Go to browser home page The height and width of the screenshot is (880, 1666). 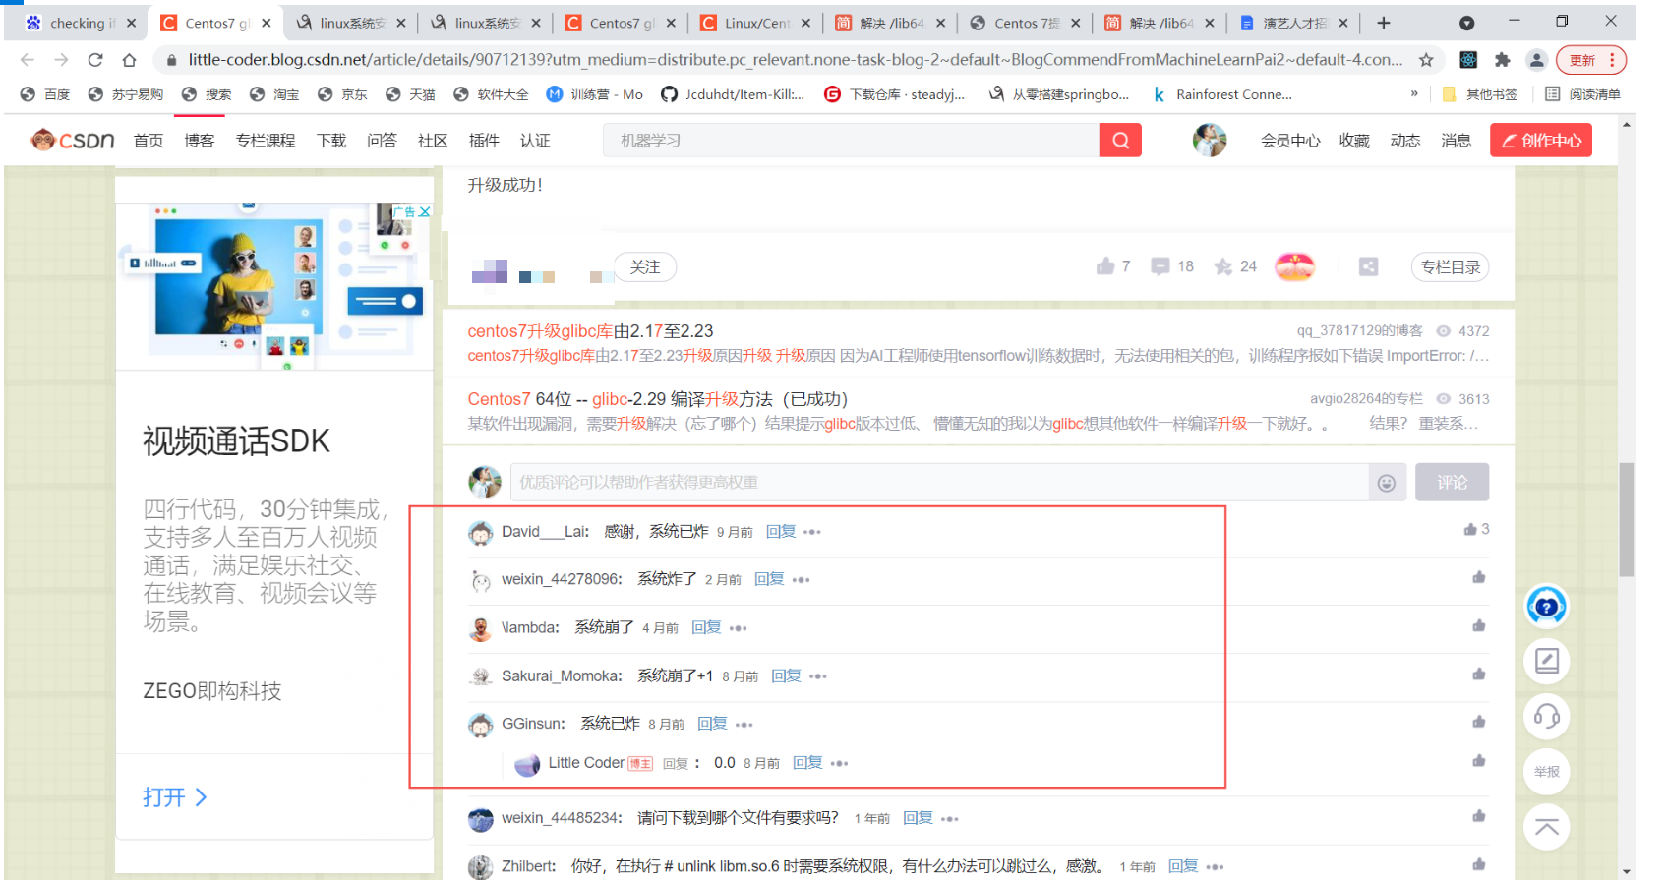click(x=129, y=60)
